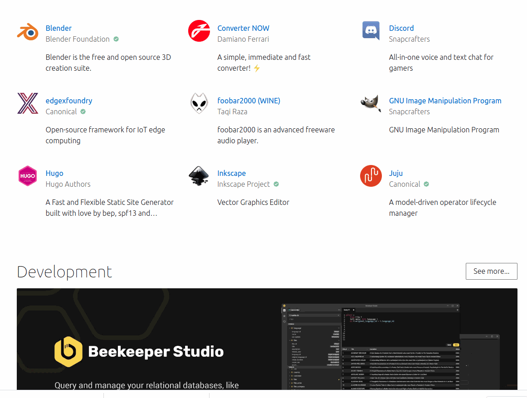Open the Juju title link

tap(396, 173)
